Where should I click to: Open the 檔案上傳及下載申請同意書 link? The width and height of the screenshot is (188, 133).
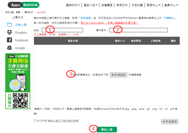tap(63, 121)
